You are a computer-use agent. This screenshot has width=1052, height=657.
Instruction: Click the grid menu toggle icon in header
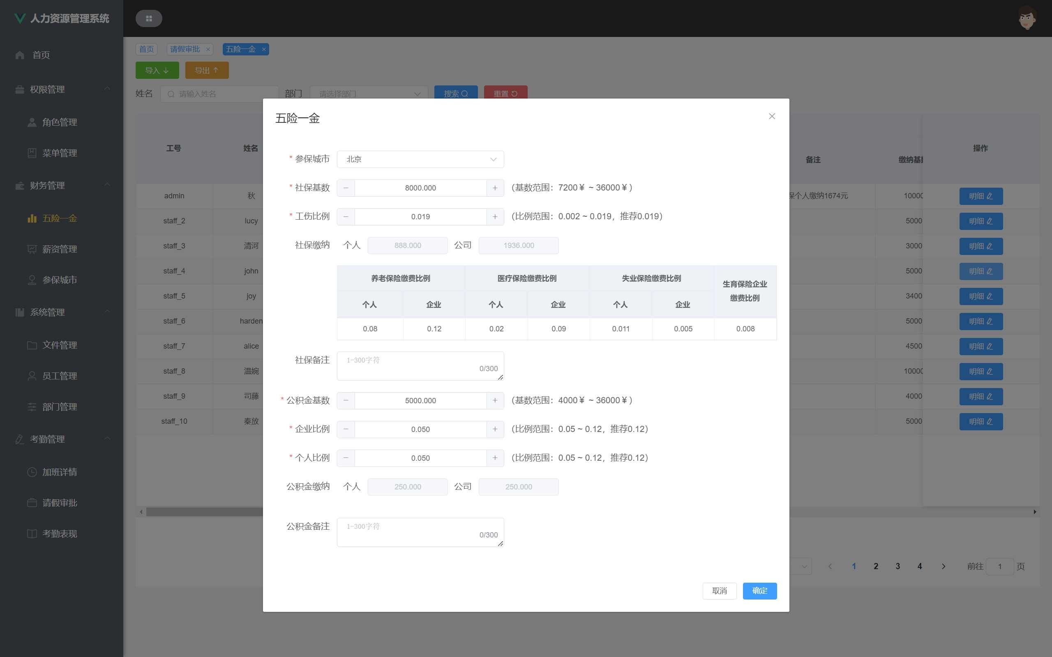[x=149, y=19]
